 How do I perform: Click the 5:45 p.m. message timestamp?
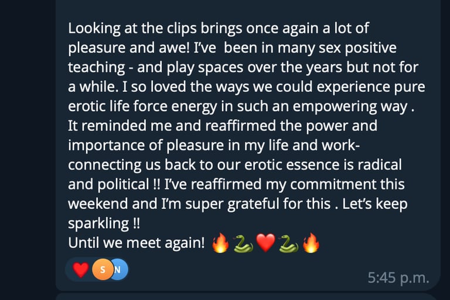pos(398,277)
